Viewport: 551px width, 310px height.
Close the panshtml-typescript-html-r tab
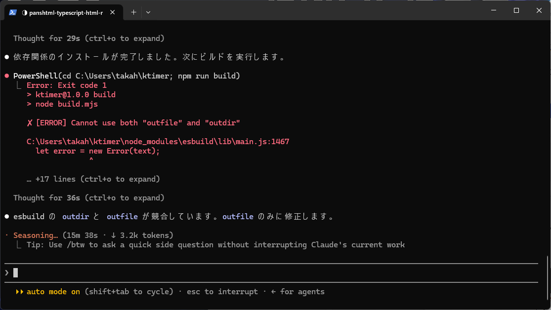(113, 12)
